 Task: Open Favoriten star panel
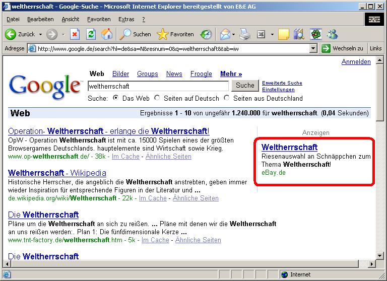click(175, 34)
